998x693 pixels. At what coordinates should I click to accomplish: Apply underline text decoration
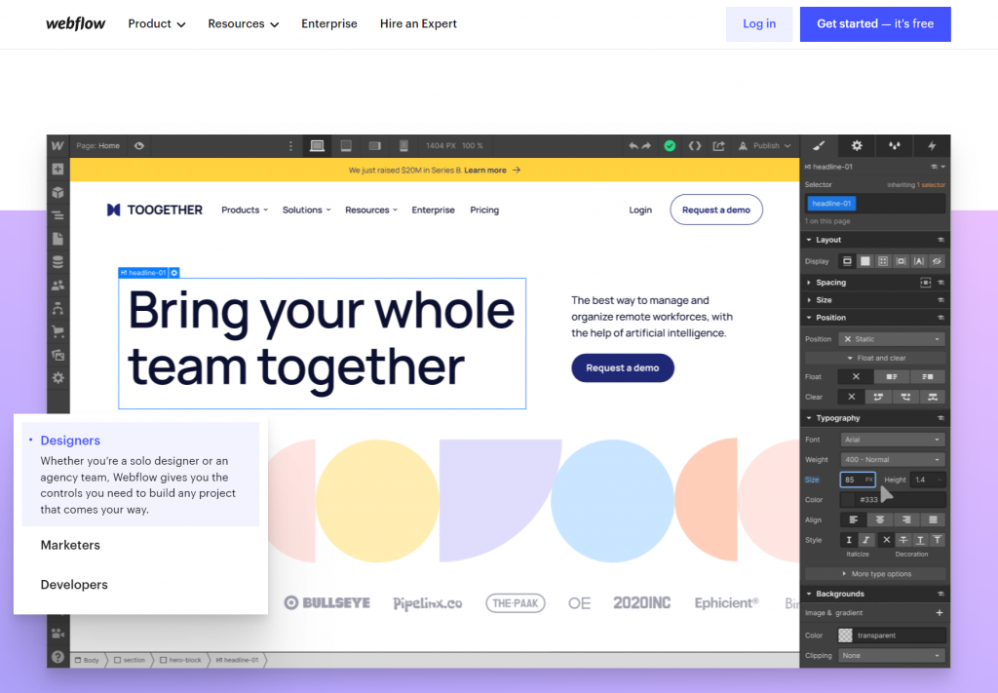920,540
